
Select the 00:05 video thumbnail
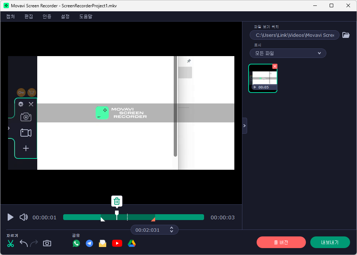pos(263,78)
